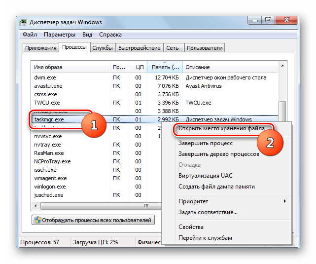Click the horizontal scrollbar thumb

coord(101,206)
